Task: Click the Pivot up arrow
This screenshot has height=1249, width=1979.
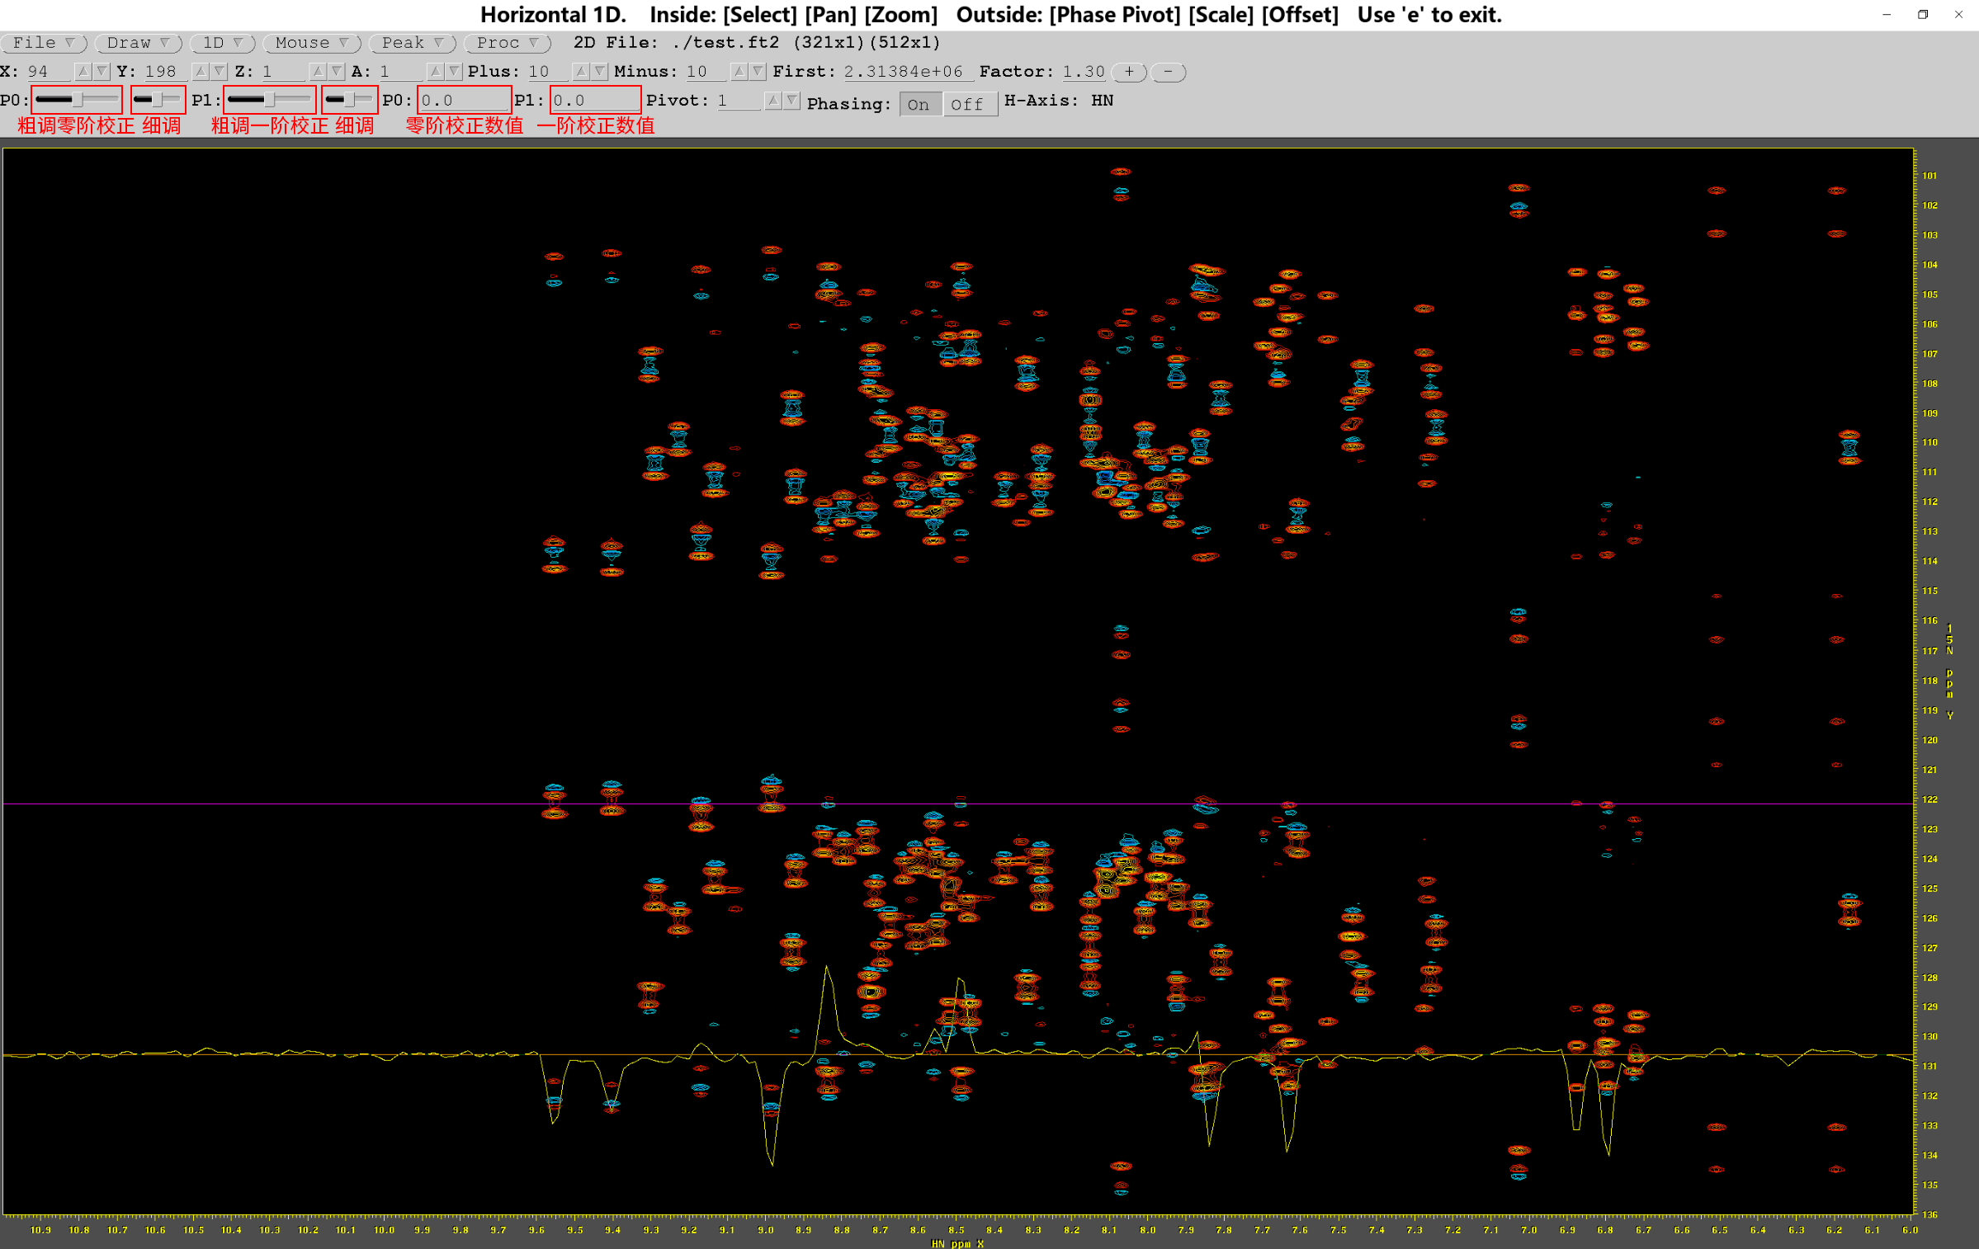Action: pos(772,101)
